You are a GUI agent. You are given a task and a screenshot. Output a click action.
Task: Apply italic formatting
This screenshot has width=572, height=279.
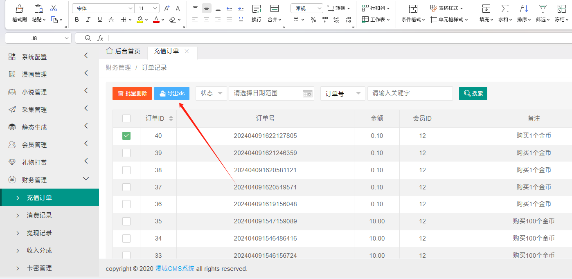[x=88, y=20]
